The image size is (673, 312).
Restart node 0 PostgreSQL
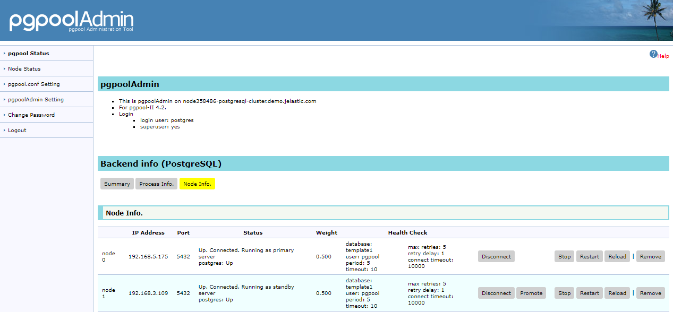click(590, 256)
